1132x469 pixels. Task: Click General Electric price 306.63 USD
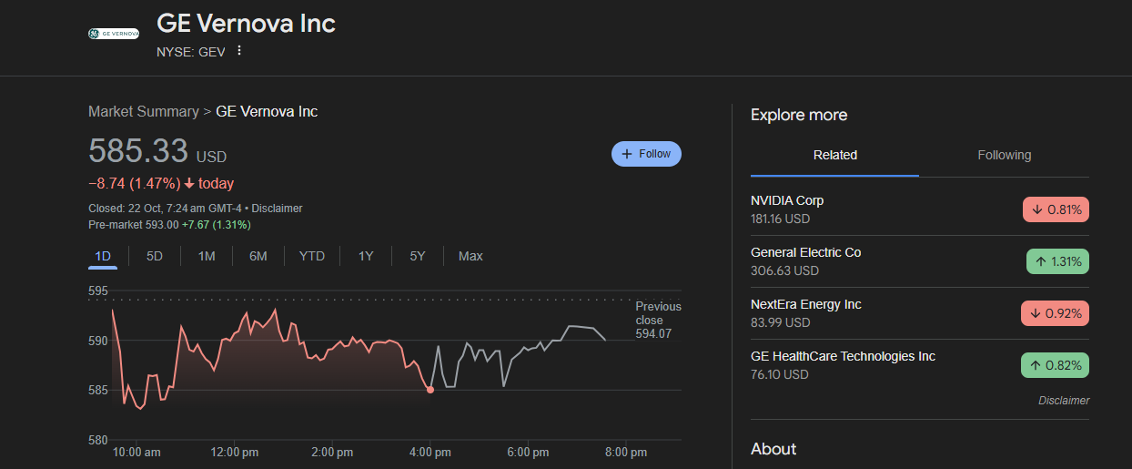click(x=784, y=270)
